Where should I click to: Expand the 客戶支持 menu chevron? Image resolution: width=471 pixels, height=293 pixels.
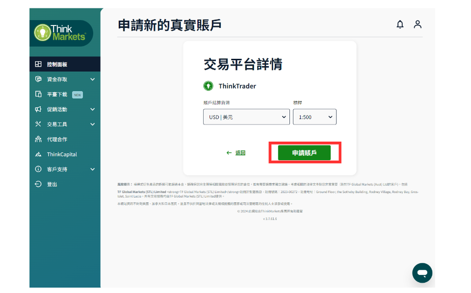[93, 170]
